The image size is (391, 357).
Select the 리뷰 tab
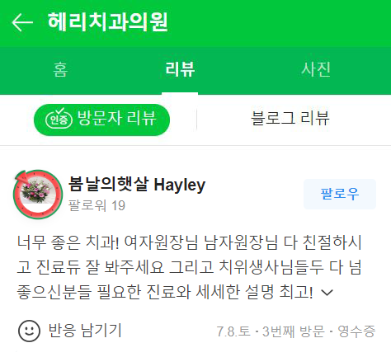click(x=180, y=69)
